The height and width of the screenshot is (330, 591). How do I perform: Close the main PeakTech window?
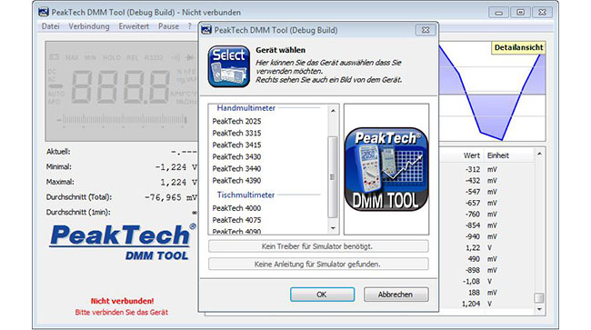543,13
